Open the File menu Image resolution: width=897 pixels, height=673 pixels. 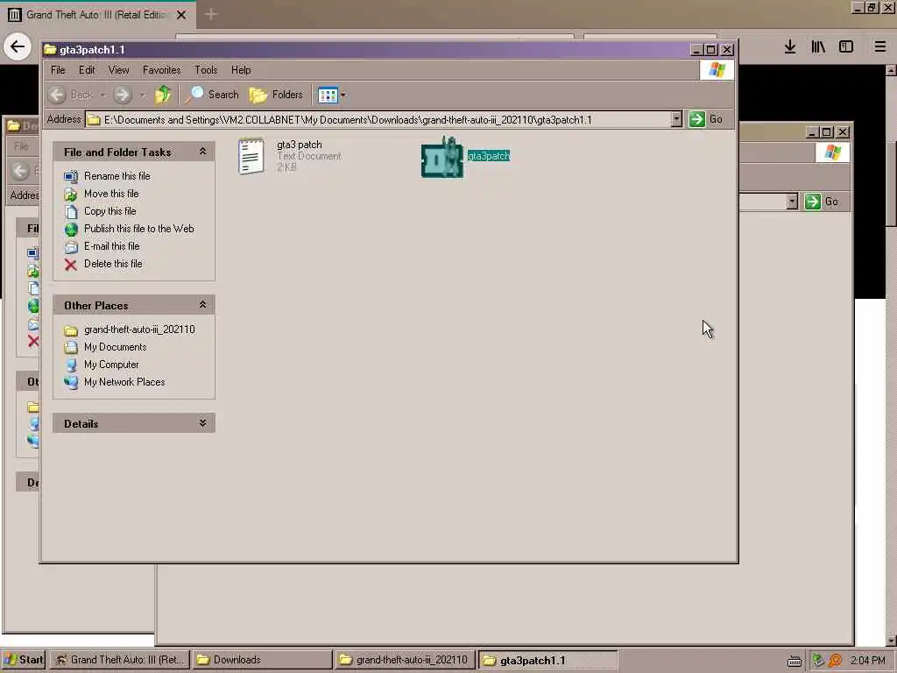[58, 70]
